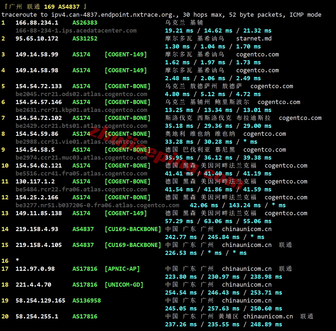Image resolution: width=336 pixels, height=331 pixels.
Task: Click IP 149.11.85.138
Action: click(39, 213)
